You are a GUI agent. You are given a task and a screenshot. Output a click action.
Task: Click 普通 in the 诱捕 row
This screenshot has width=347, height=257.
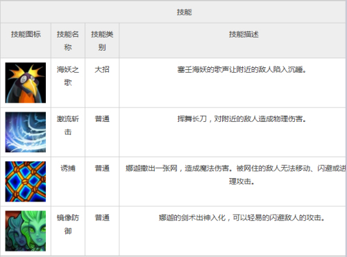click(x=102, y=168)
